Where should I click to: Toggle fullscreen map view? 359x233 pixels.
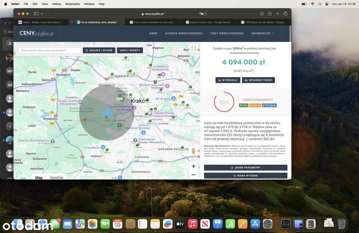tap(193, 49)
